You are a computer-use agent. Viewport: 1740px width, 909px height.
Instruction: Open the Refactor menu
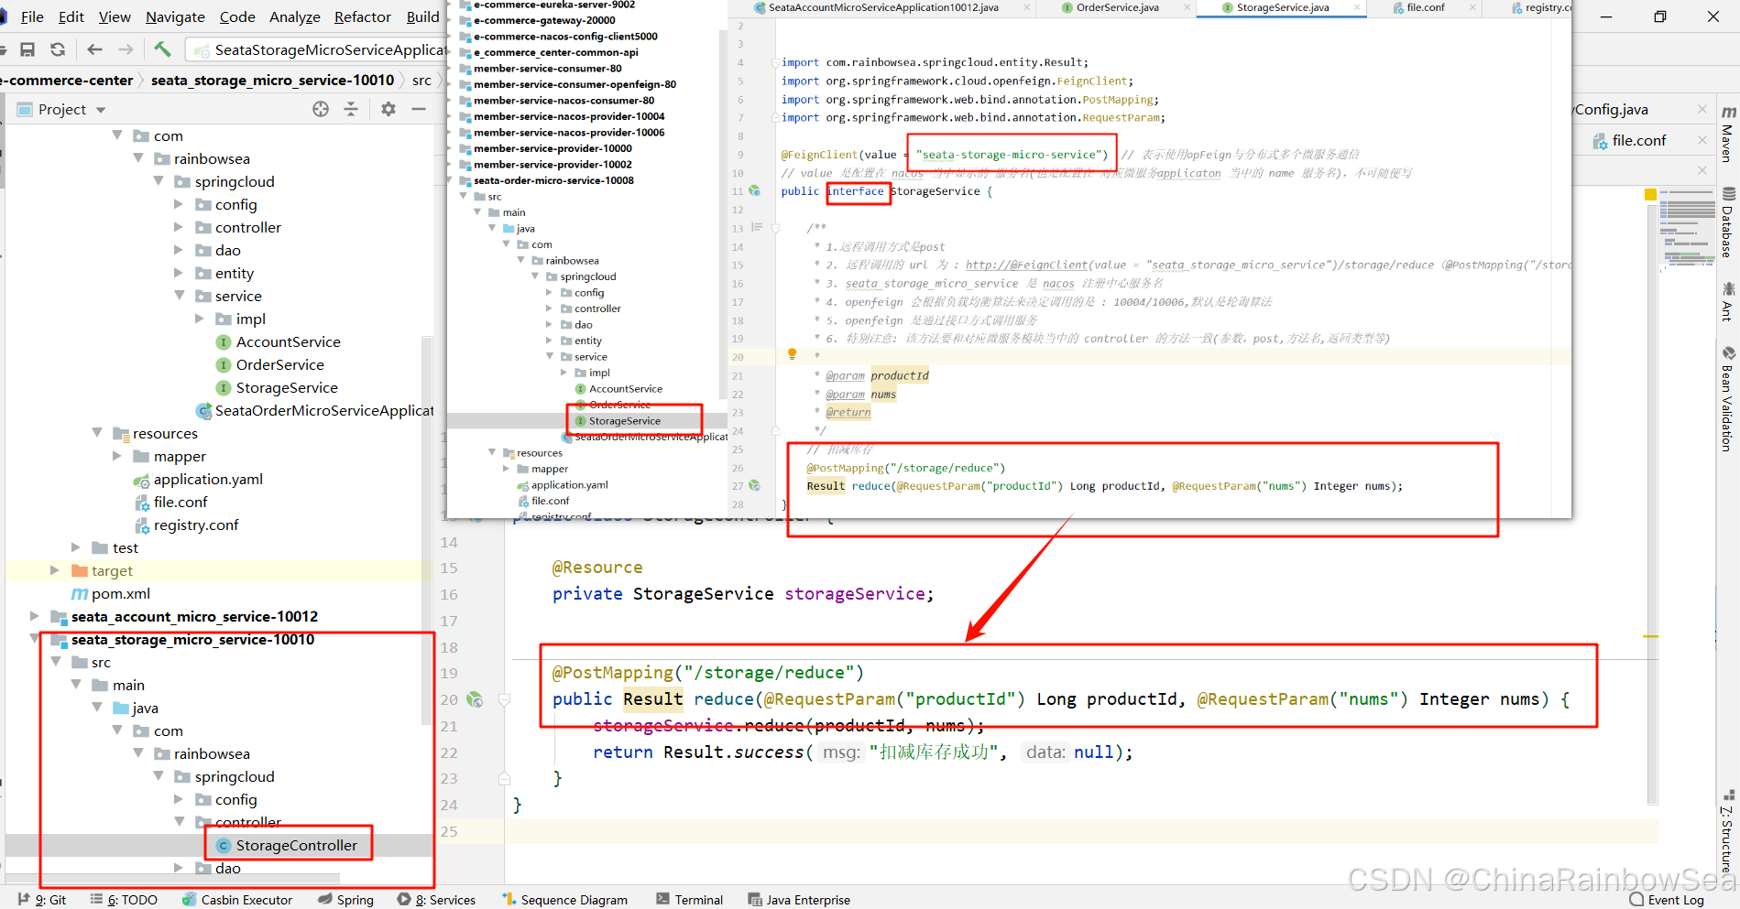[x=362, y=16]
